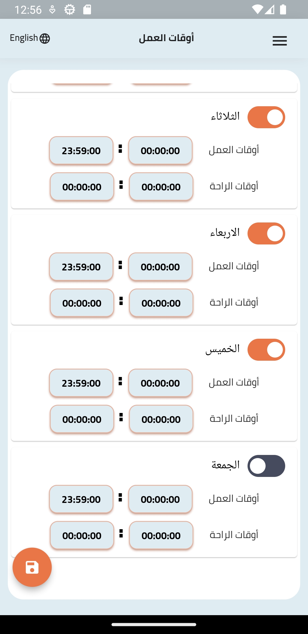Open Tuesday work end time 23:59:00 picker
This screenshot has height=634, width=308.
(81, 151)
